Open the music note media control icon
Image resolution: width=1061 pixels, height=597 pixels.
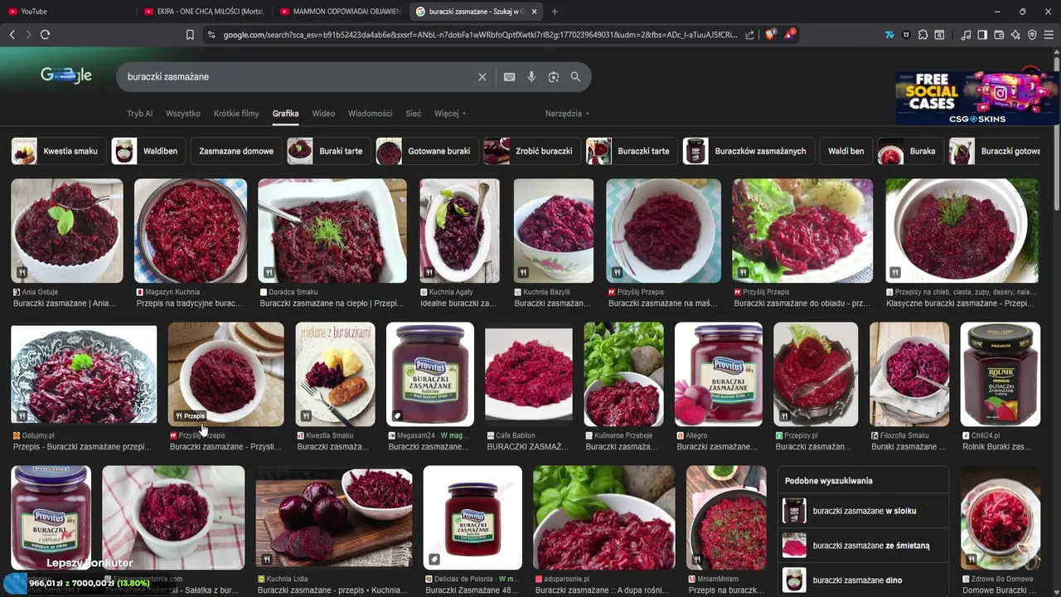pos(966,35)
